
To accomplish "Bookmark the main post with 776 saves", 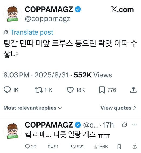I will click(102, 90).
